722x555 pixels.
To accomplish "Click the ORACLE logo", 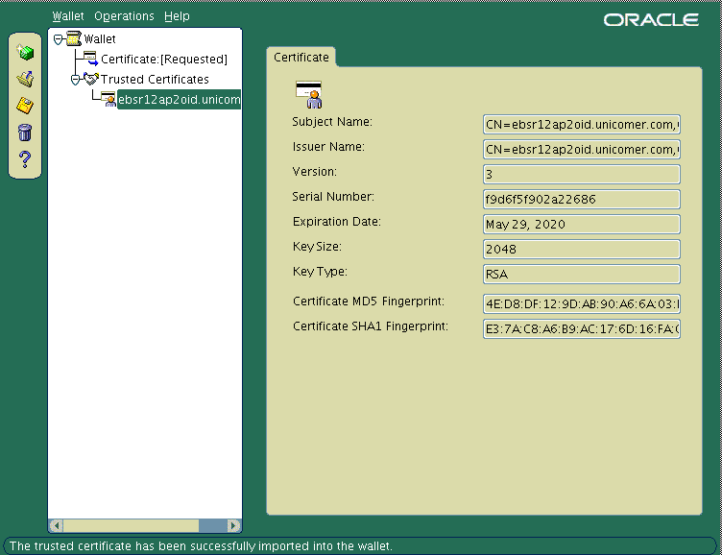I will point(651,20).
